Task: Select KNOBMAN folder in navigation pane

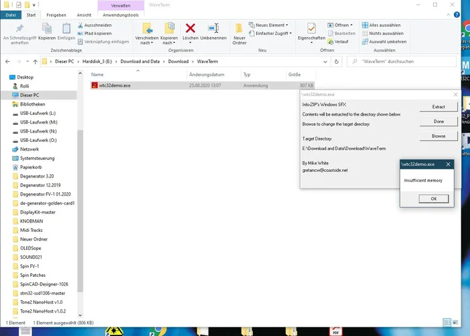Action: pyautogui.click(x=32, y=220)
